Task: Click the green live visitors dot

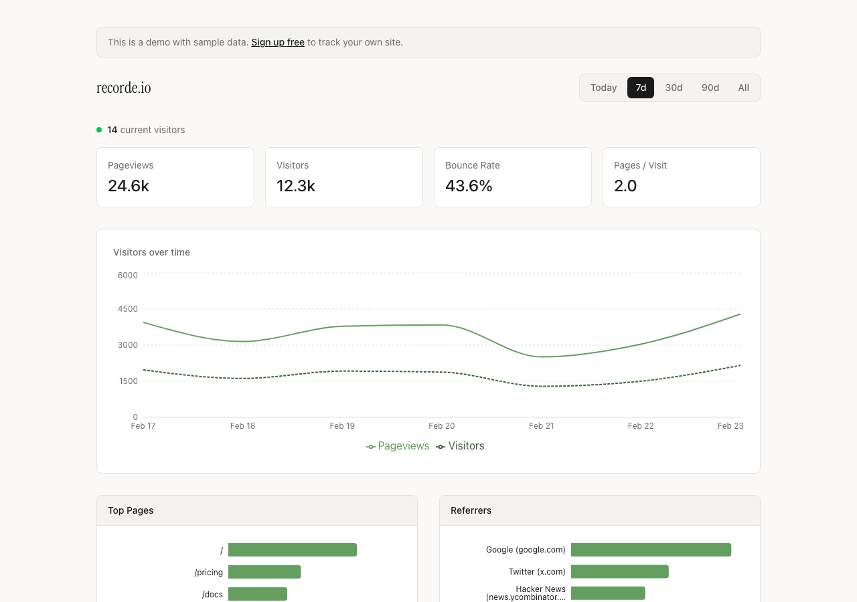Action: 99,130
